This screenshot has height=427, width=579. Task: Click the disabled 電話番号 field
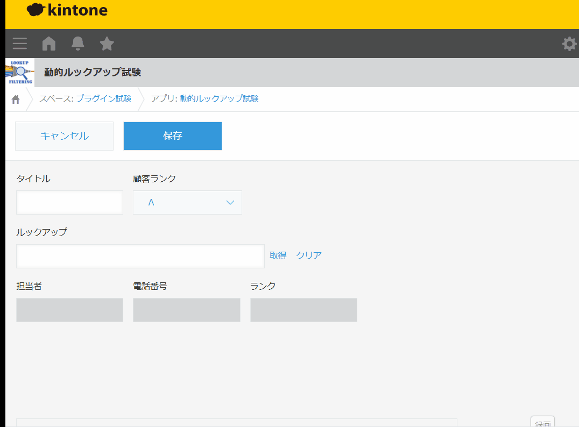tap(187, 310)
